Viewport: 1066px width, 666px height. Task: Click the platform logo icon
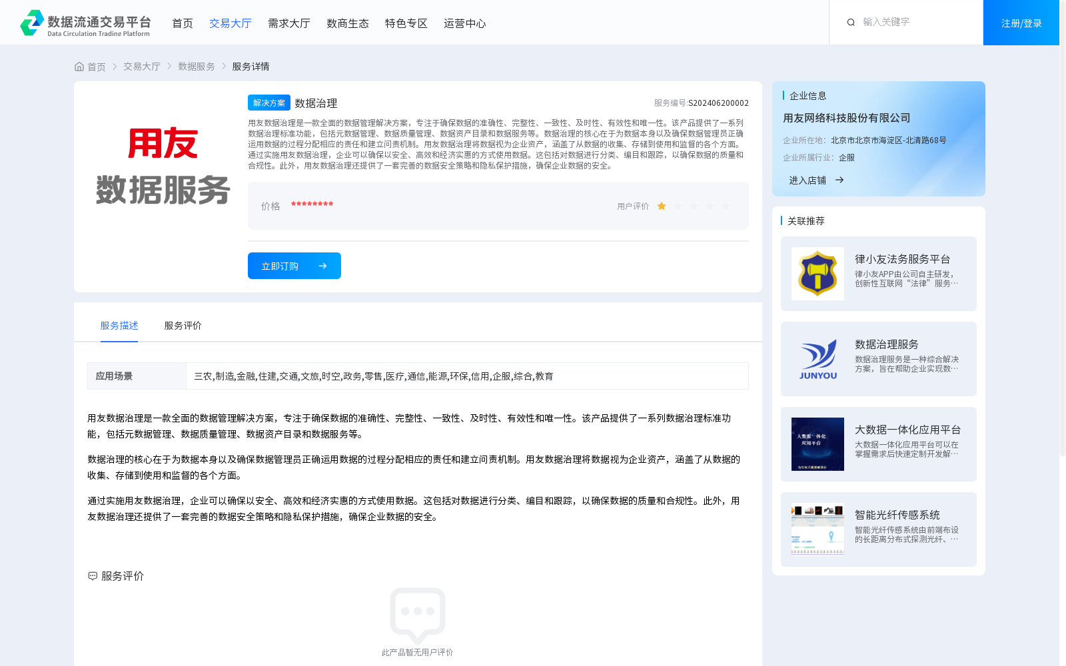point(32,23)
